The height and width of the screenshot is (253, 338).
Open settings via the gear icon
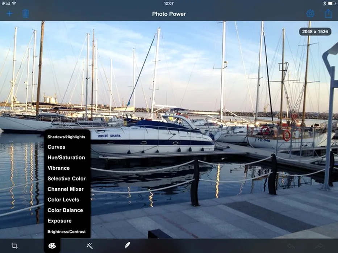[x=310, y=14]
